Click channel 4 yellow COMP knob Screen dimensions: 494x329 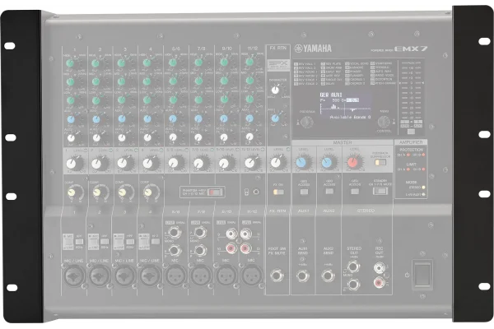(x=148, y=192)
